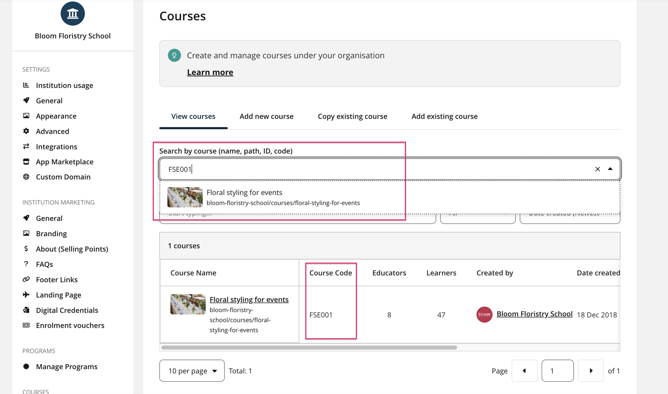Screen dimensions: 668x394
Task: Click the Floral styling course thumbnail in table
Action: pos(188,304)
